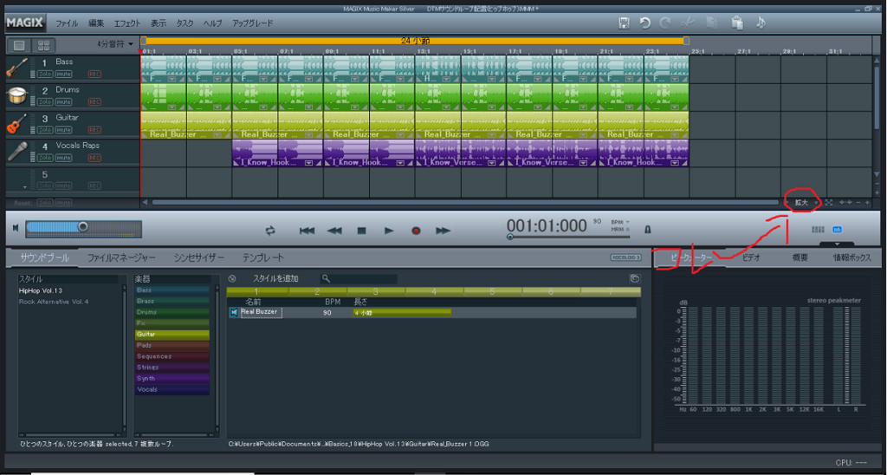Open first Real_Buzzer clip dropdown arrow
The width and height of the screenshot is (887, 475).
(217, 134)
